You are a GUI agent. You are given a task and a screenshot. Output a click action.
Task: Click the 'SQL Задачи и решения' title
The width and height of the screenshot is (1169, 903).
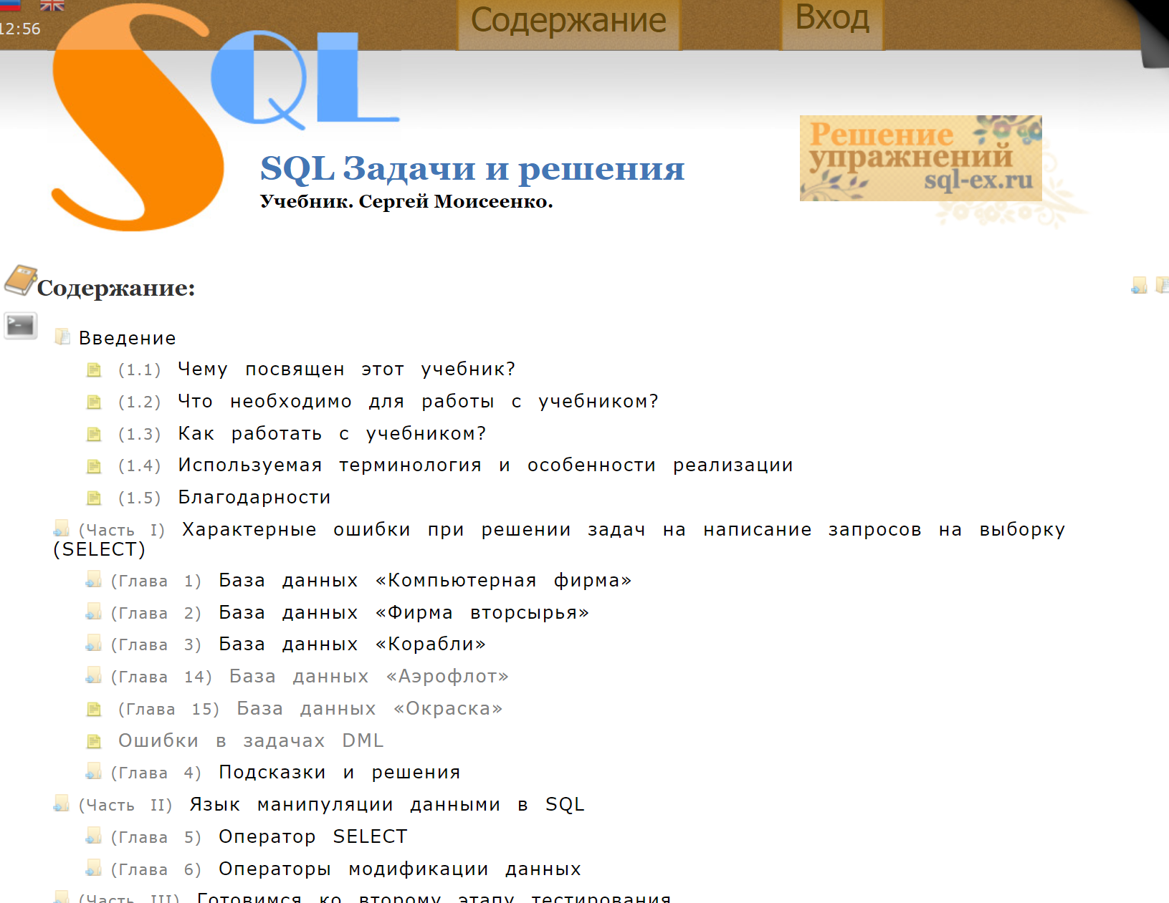[472, 169]
